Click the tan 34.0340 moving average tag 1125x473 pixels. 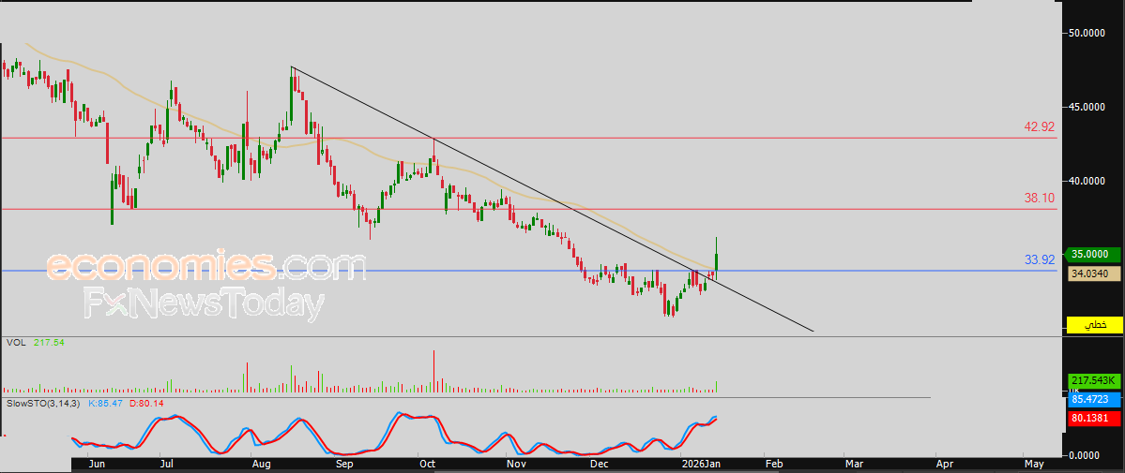(x=1094, y=273)
